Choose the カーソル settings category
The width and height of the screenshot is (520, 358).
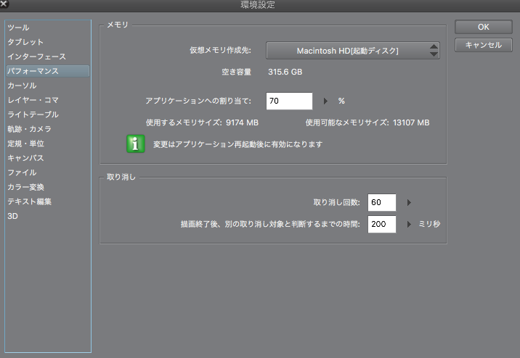[x=22, y=86]
